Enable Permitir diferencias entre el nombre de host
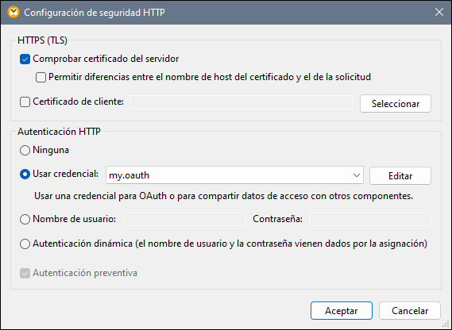The width and height of the screenshot is (452, 330). [x=41, y=78]
